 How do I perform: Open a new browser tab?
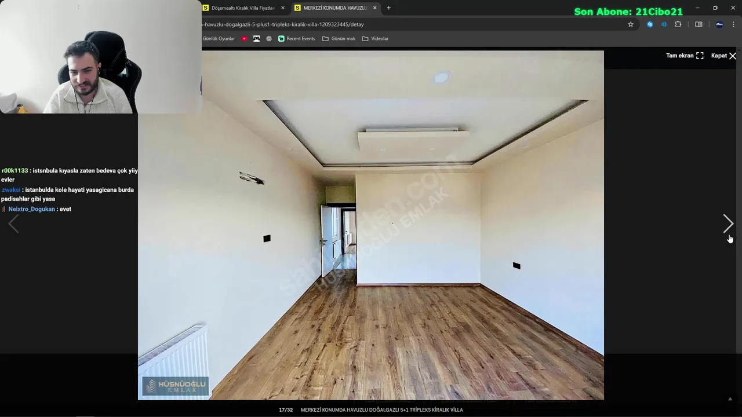tap(388, 8)
